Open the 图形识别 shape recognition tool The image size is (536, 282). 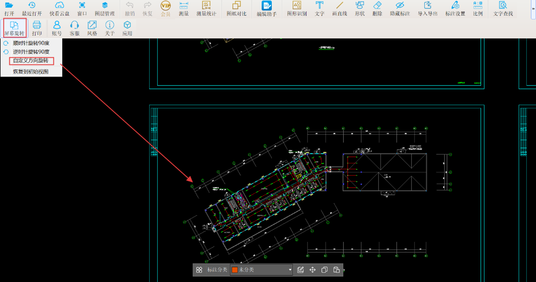pyautogui.click(x=297, y=8)
